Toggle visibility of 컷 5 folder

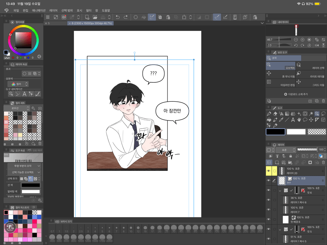268,229
